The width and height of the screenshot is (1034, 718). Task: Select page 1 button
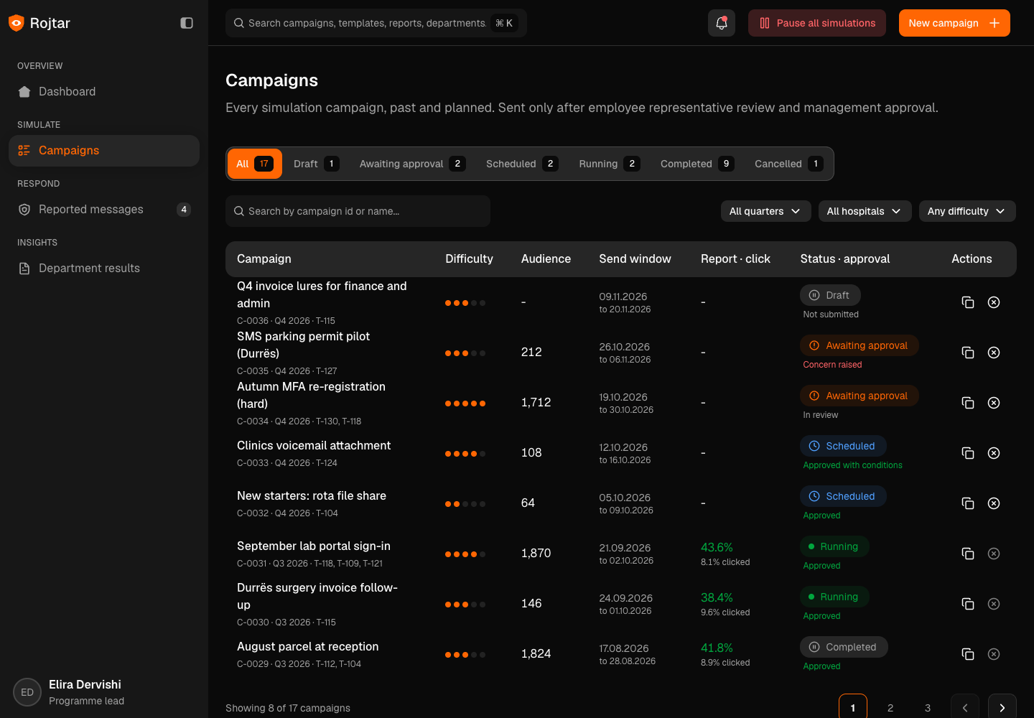click(x=853, y=708)
